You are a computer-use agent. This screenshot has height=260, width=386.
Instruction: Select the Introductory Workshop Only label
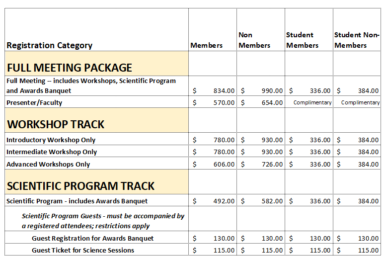[x=51, y=140]
